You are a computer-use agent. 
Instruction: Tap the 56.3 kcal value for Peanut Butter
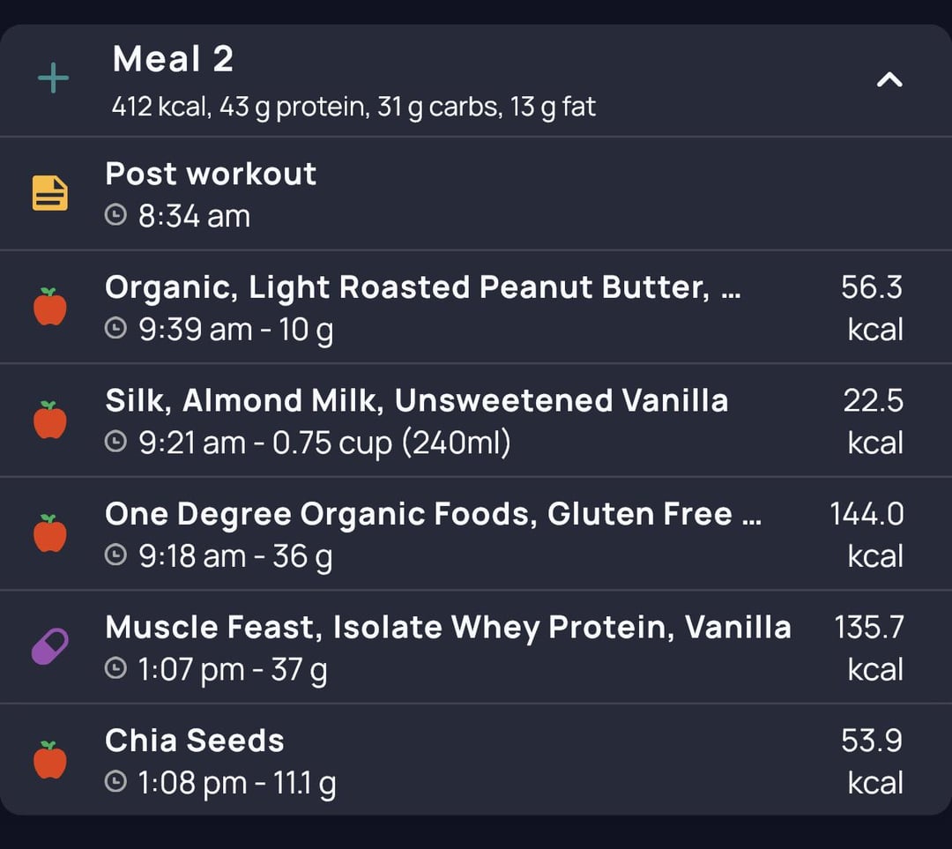873,308
